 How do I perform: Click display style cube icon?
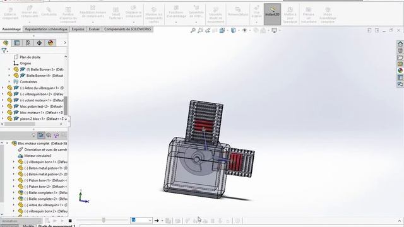(234, 30)
